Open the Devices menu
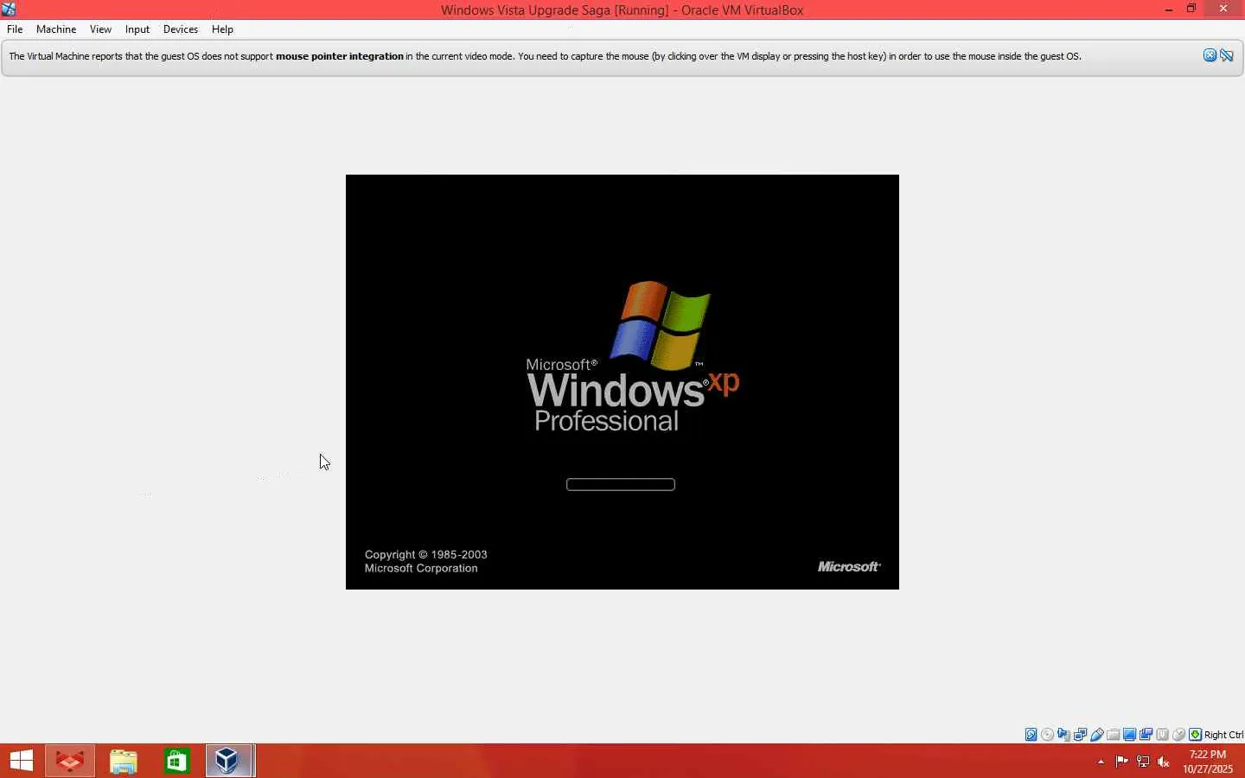 pos(181,29)
